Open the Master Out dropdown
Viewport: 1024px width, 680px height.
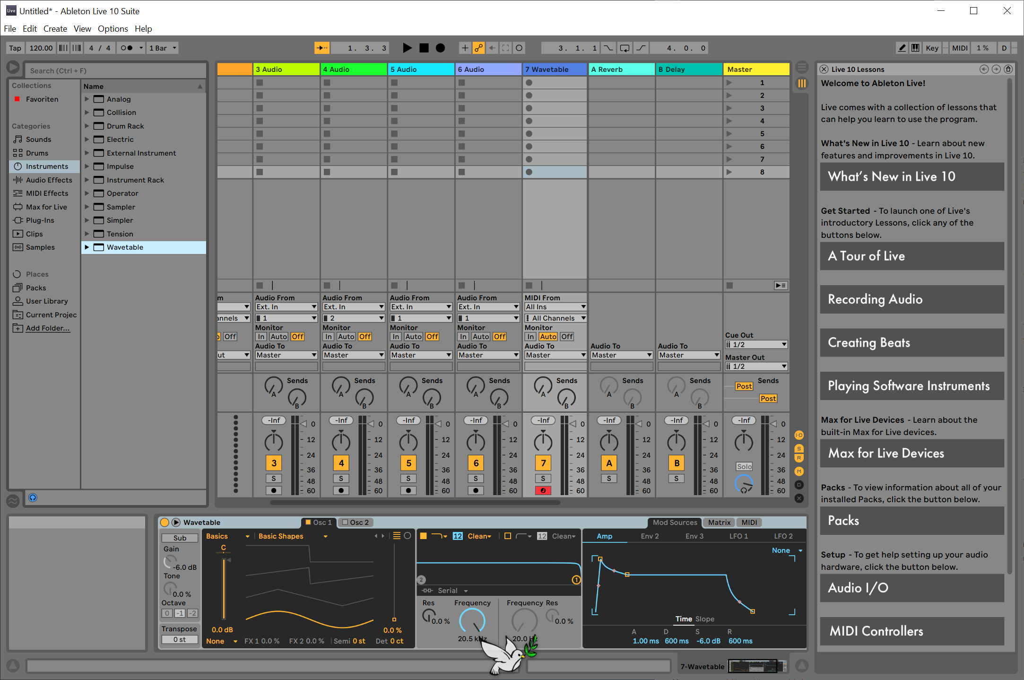[756, 366]
